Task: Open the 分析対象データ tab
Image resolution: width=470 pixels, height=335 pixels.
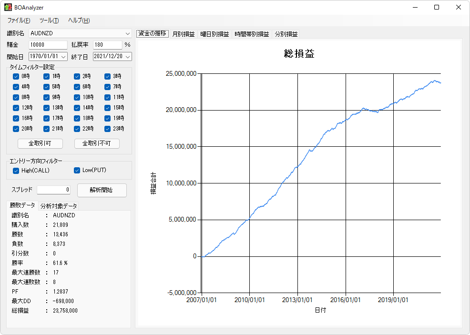Action: [x=59, y=206]
